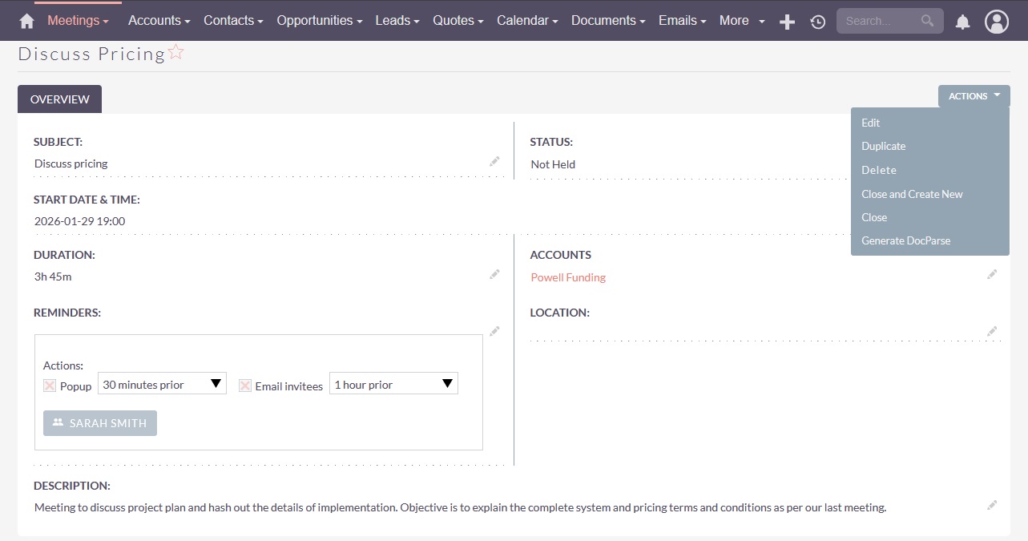Open the recently viewed history icon

coord(817,22)
